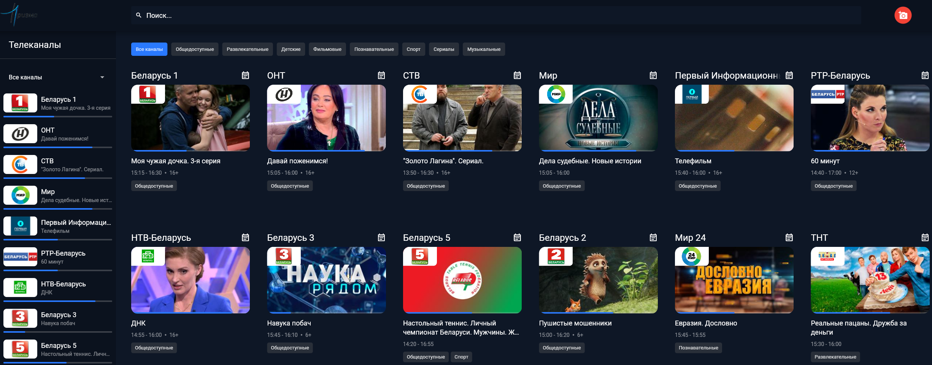Open the schedule icon for РТР-Беларусь
The height and width of the screenshot is (365, 932).
(925, 75)
